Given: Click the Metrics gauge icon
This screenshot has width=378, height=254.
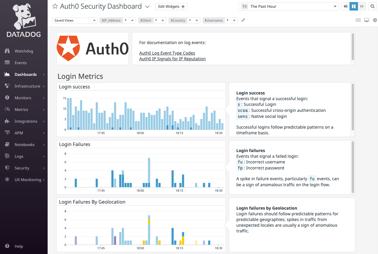Looking at the screenshot, I should tap(7, 109).
